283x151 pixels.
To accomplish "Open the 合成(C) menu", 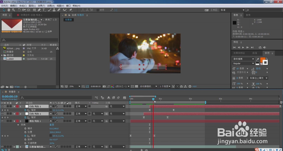I will pyautogui.click(x=23, y=6).
